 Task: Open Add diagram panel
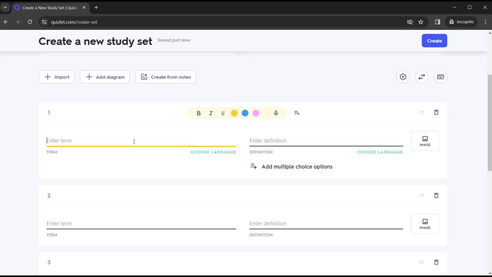105,77
